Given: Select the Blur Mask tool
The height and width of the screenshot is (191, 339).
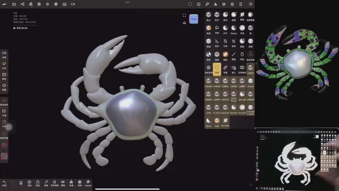Looking at the screenshot, I should 225,122.
